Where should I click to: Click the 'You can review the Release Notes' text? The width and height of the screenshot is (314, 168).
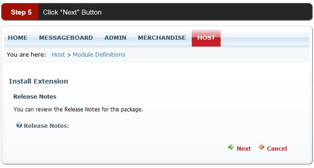(x=78, y=110)
